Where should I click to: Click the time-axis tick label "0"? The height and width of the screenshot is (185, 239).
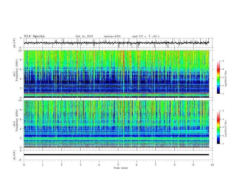[24, 165]
